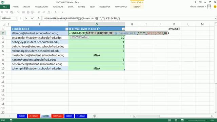Click horizontal scrollbar right arrow
Image resolution: width=217 pixels, height=122 pixels.
[213, 116]
